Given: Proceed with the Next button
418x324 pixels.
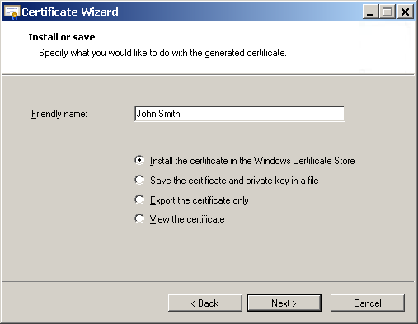Looking at the screenshot, I should pos(284,303).
